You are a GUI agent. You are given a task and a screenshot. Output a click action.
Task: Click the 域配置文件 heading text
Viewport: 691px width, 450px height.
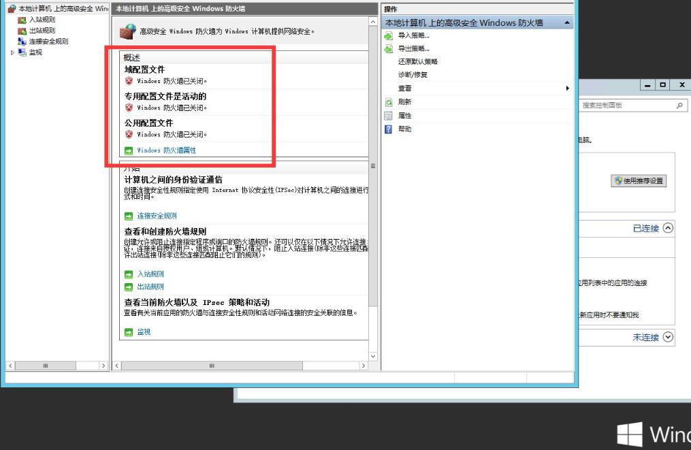pyautogui.click(x=144, y=69)
